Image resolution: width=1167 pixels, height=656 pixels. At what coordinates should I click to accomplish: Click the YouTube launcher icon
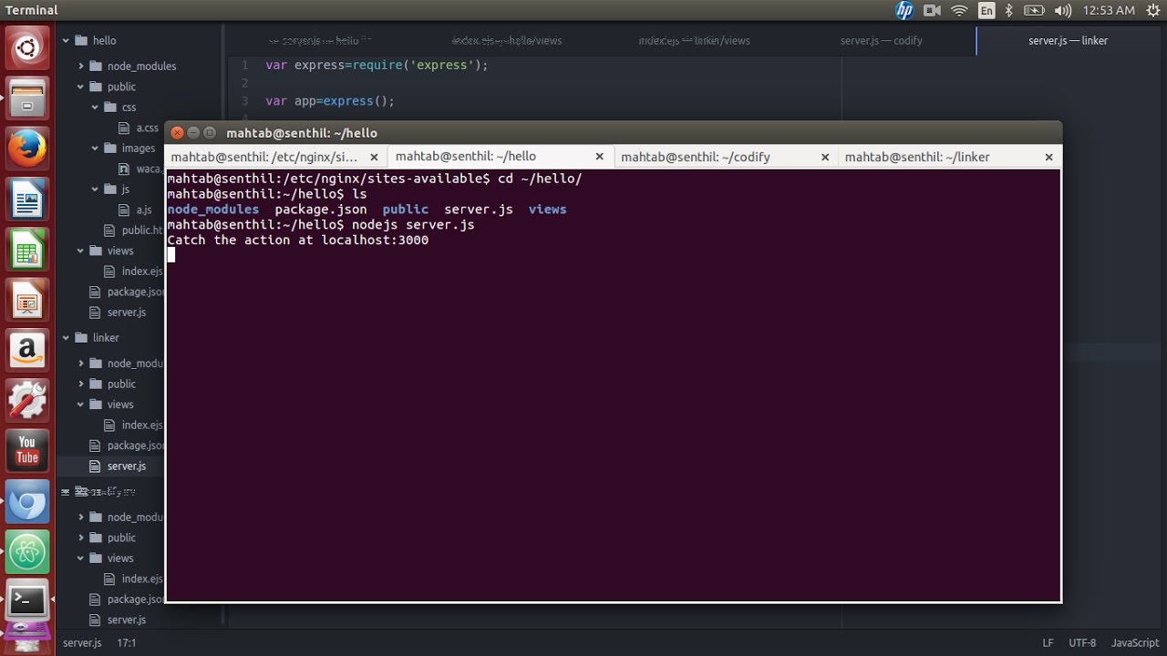pyautogui.click(x=27, y=451)
